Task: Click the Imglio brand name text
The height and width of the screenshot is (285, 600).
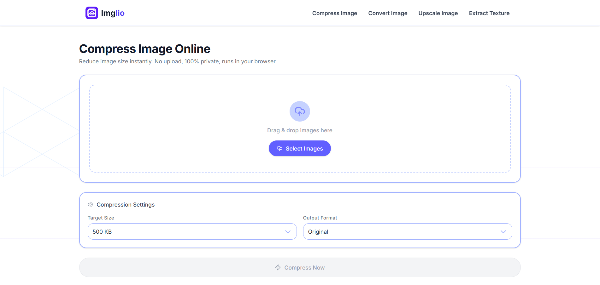Action: (x=113, y=13)
